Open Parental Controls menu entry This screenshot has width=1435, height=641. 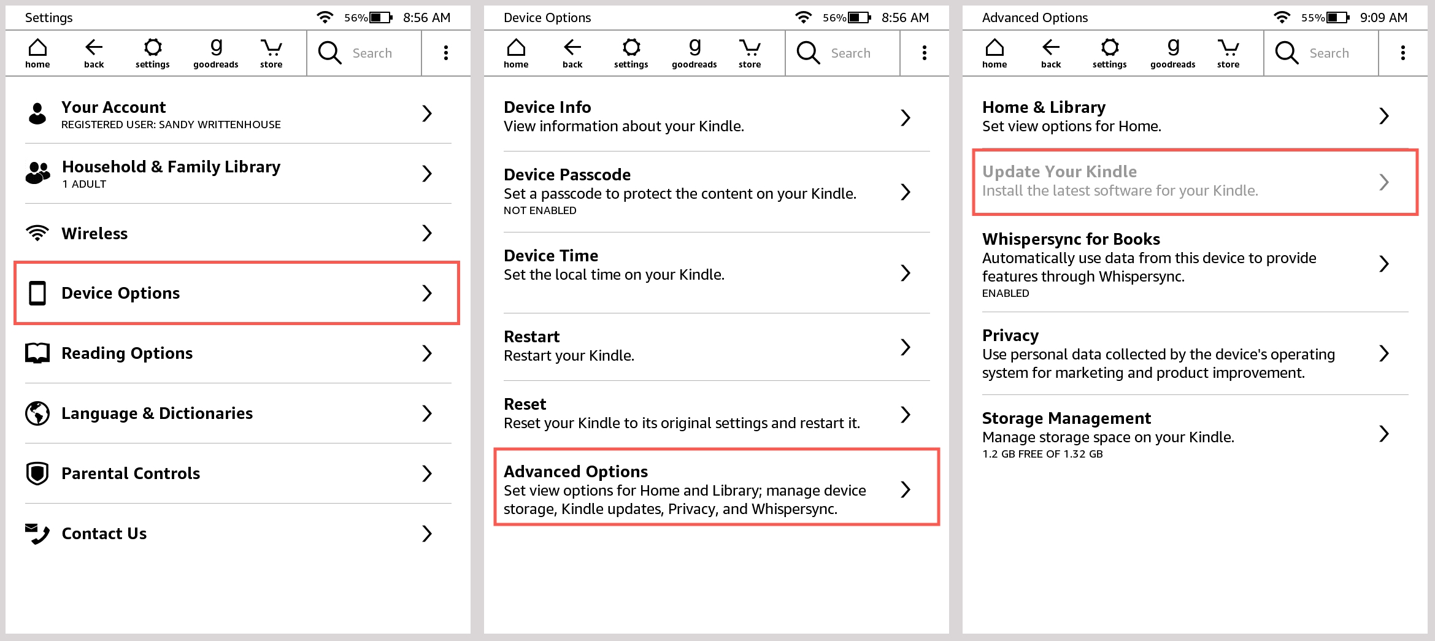click(238, 474)
